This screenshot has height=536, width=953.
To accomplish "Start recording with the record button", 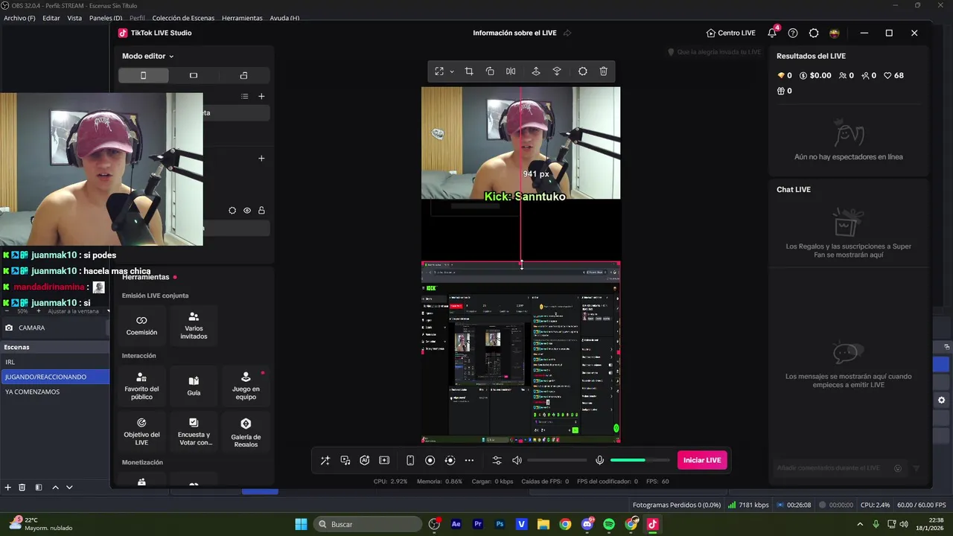I will [430, 460].
